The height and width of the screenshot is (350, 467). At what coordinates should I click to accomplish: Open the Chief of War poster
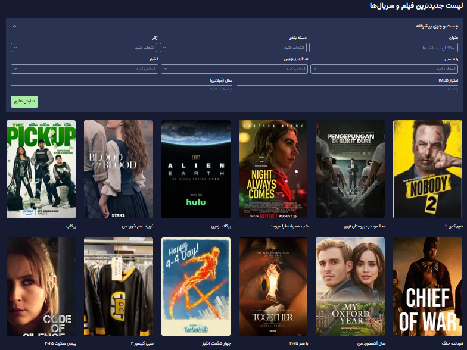[428, 287]
